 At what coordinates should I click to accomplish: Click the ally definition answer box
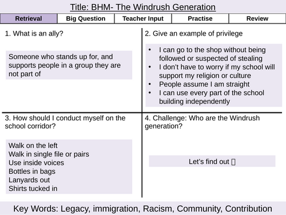[69, 65]
